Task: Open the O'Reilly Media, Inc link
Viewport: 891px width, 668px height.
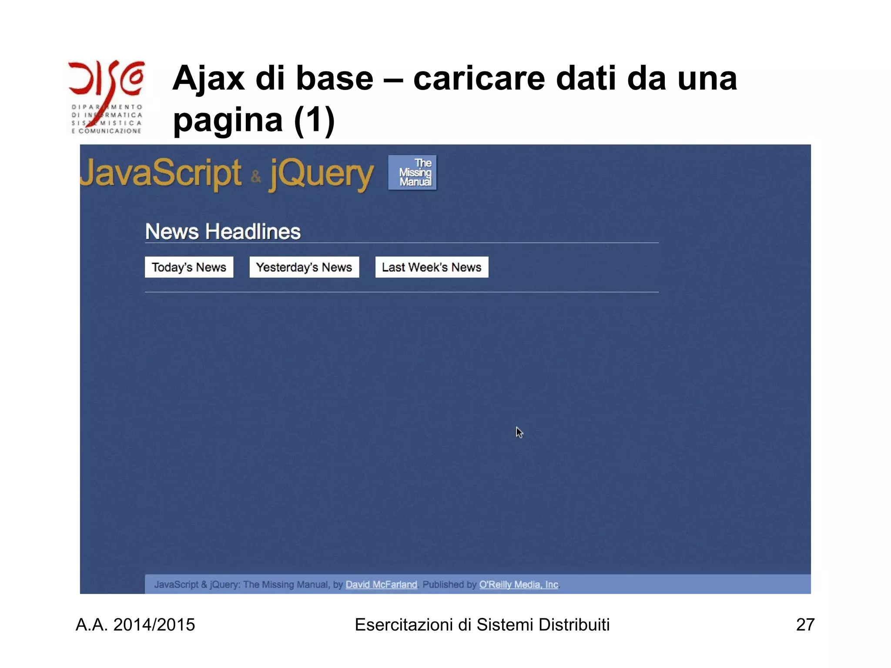Action: [x=519, y=584]
